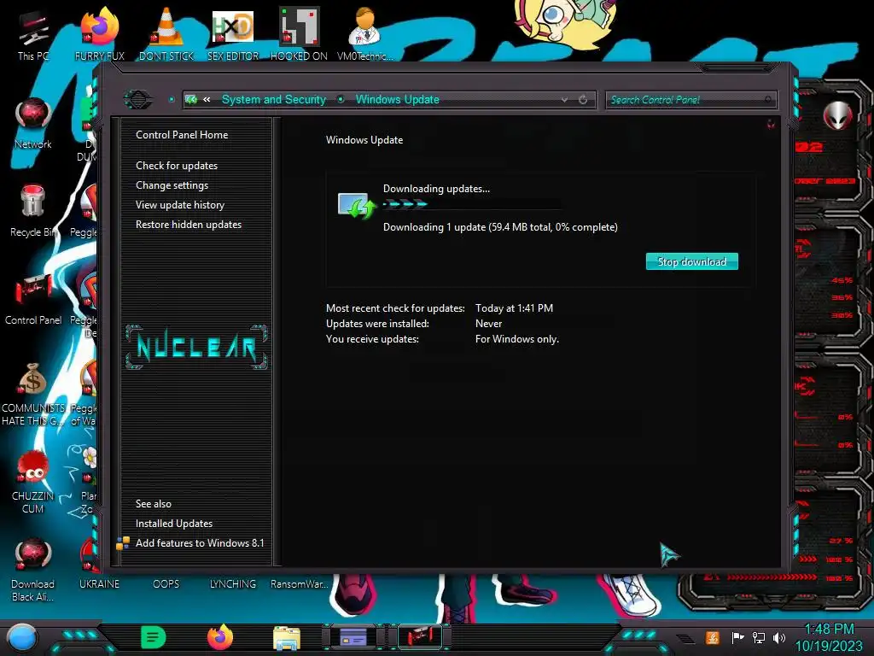The image size is (874, 656).
Task: Launch the FURRY FUX Firefox shortcut
Action: click(x=99, y=36)
